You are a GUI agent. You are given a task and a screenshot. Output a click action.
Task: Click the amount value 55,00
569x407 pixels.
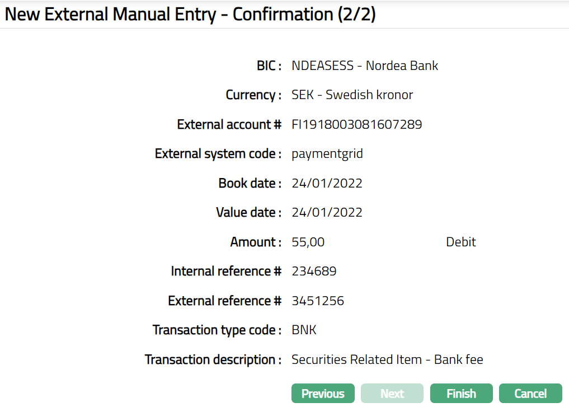pyautogui.click(x=308, y=242)
